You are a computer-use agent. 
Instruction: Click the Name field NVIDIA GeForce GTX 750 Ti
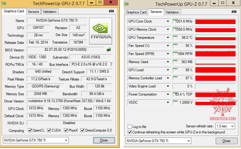[x=57, y=20]
